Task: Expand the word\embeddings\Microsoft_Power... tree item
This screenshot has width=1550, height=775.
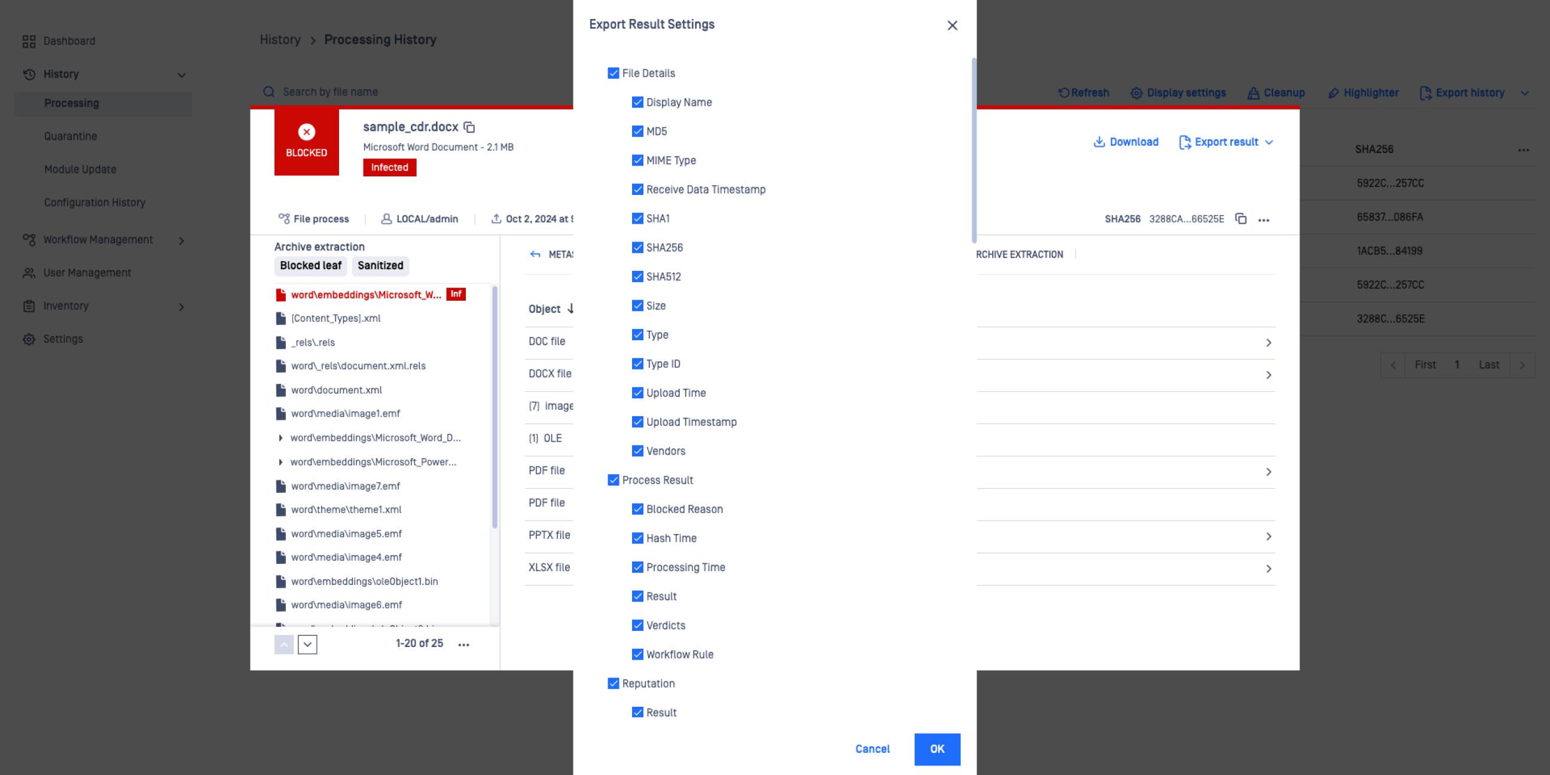Action: pos(280,462)
